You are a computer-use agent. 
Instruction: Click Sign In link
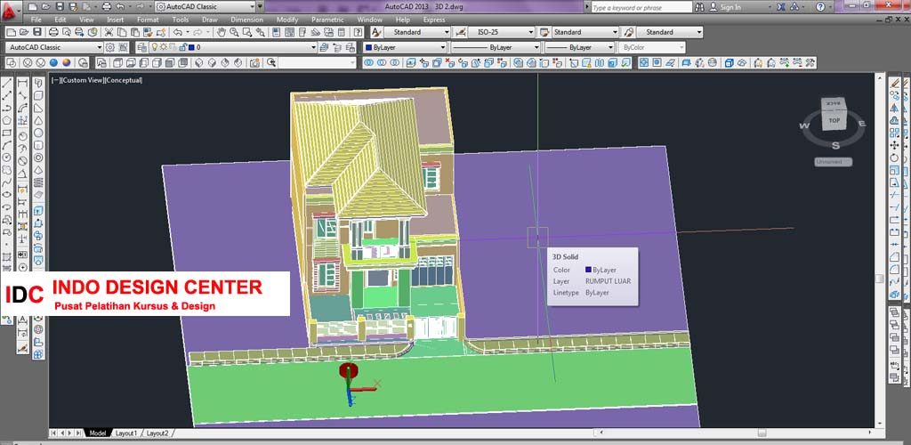730,7
